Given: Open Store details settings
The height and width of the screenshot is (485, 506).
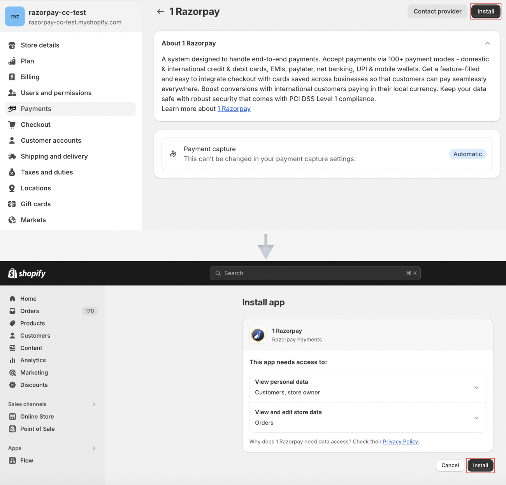Looking at the screenshot, I should (70, 45).
